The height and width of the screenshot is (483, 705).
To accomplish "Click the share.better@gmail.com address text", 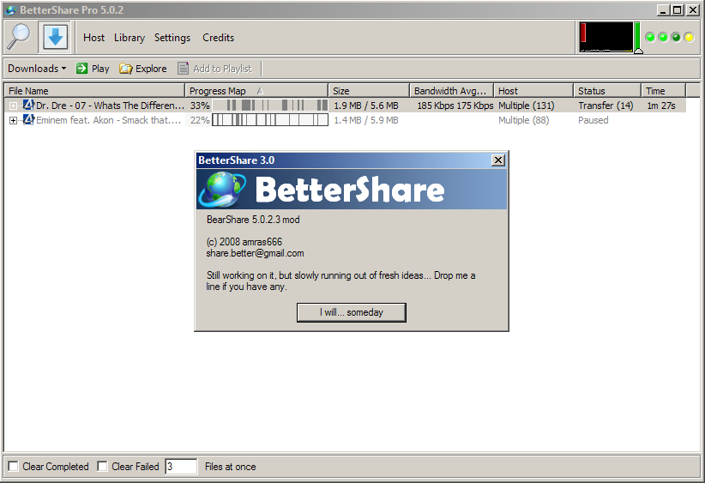I will 255,253.
